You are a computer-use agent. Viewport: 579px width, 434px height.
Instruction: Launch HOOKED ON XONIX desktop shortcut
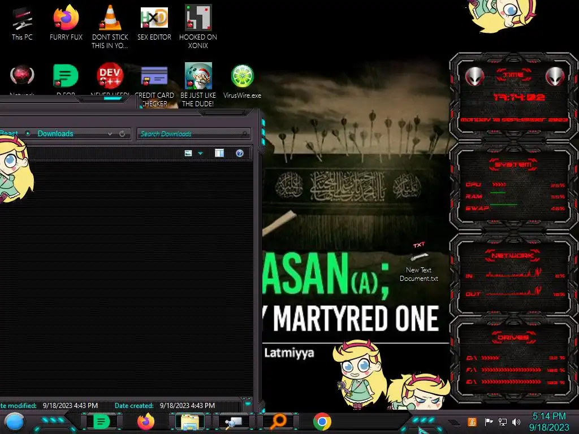pyautogui.click(x=198, y=27)
